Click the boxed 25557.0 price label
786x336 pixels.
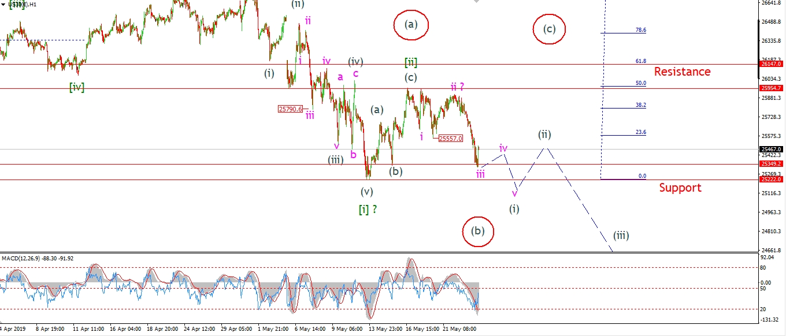click(451, 139)
